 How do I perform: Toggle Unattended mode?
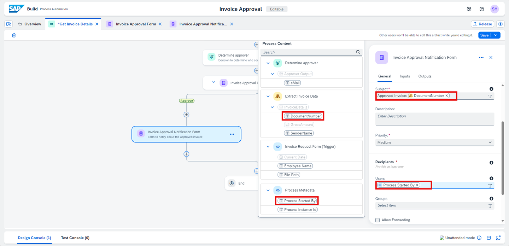(x=457, y=238)
